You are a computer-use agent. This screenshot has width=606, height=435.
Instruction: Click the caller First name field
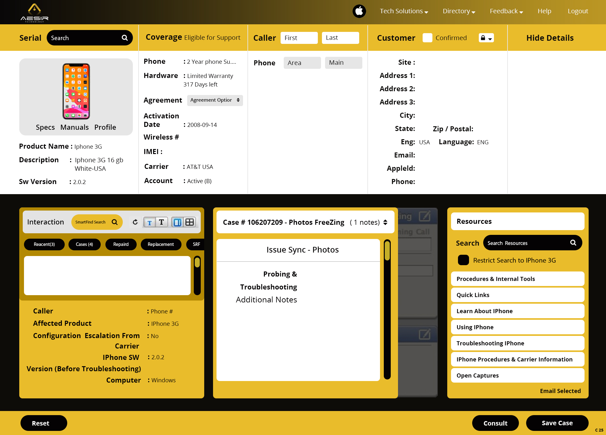click(299, 38)
